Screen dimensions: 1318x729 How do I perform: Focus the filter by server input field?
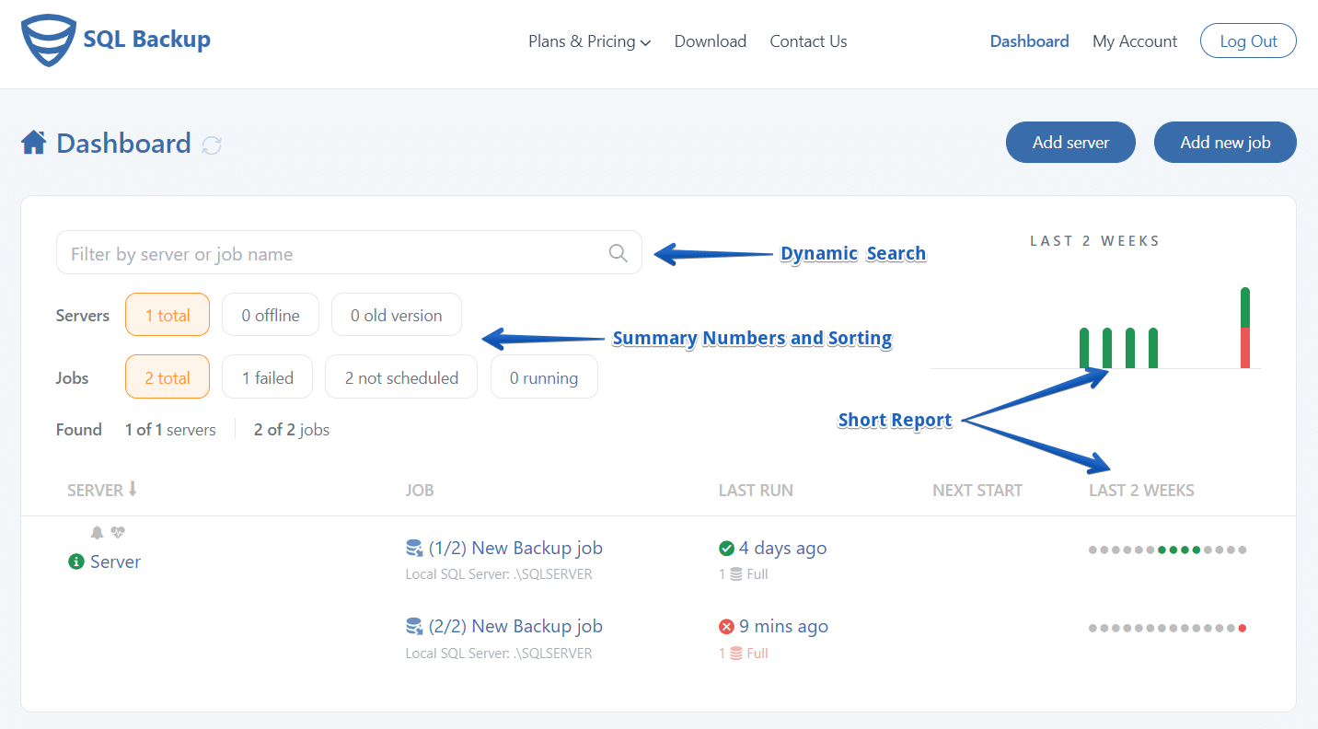(349, 253)
